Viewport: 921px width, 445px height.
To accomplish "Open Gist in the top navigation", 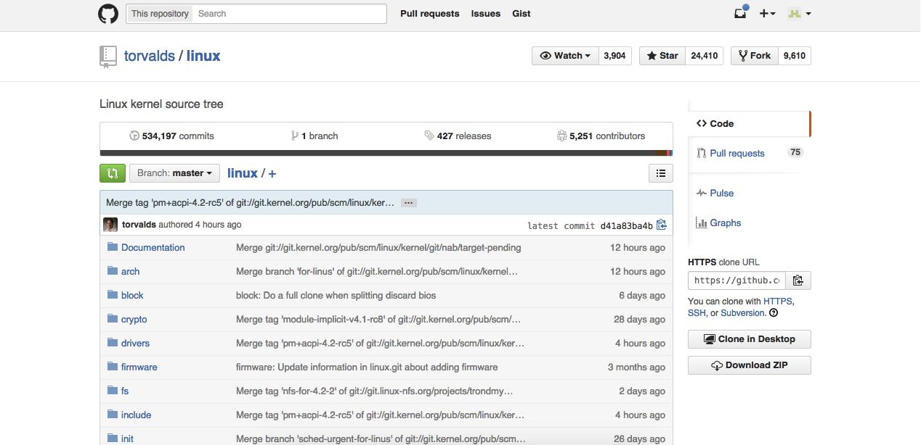I will pyautogui.click(x=521, y=14).
